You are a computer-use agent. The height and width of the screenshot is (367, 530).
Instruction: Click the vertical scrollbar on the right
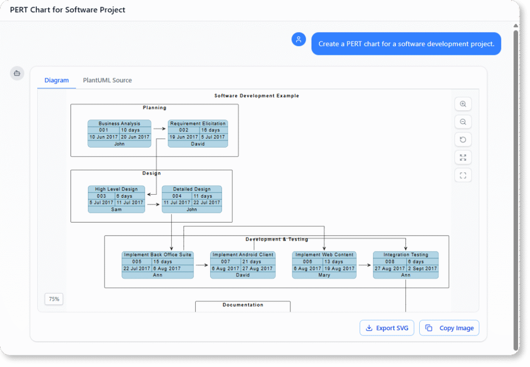515,186
